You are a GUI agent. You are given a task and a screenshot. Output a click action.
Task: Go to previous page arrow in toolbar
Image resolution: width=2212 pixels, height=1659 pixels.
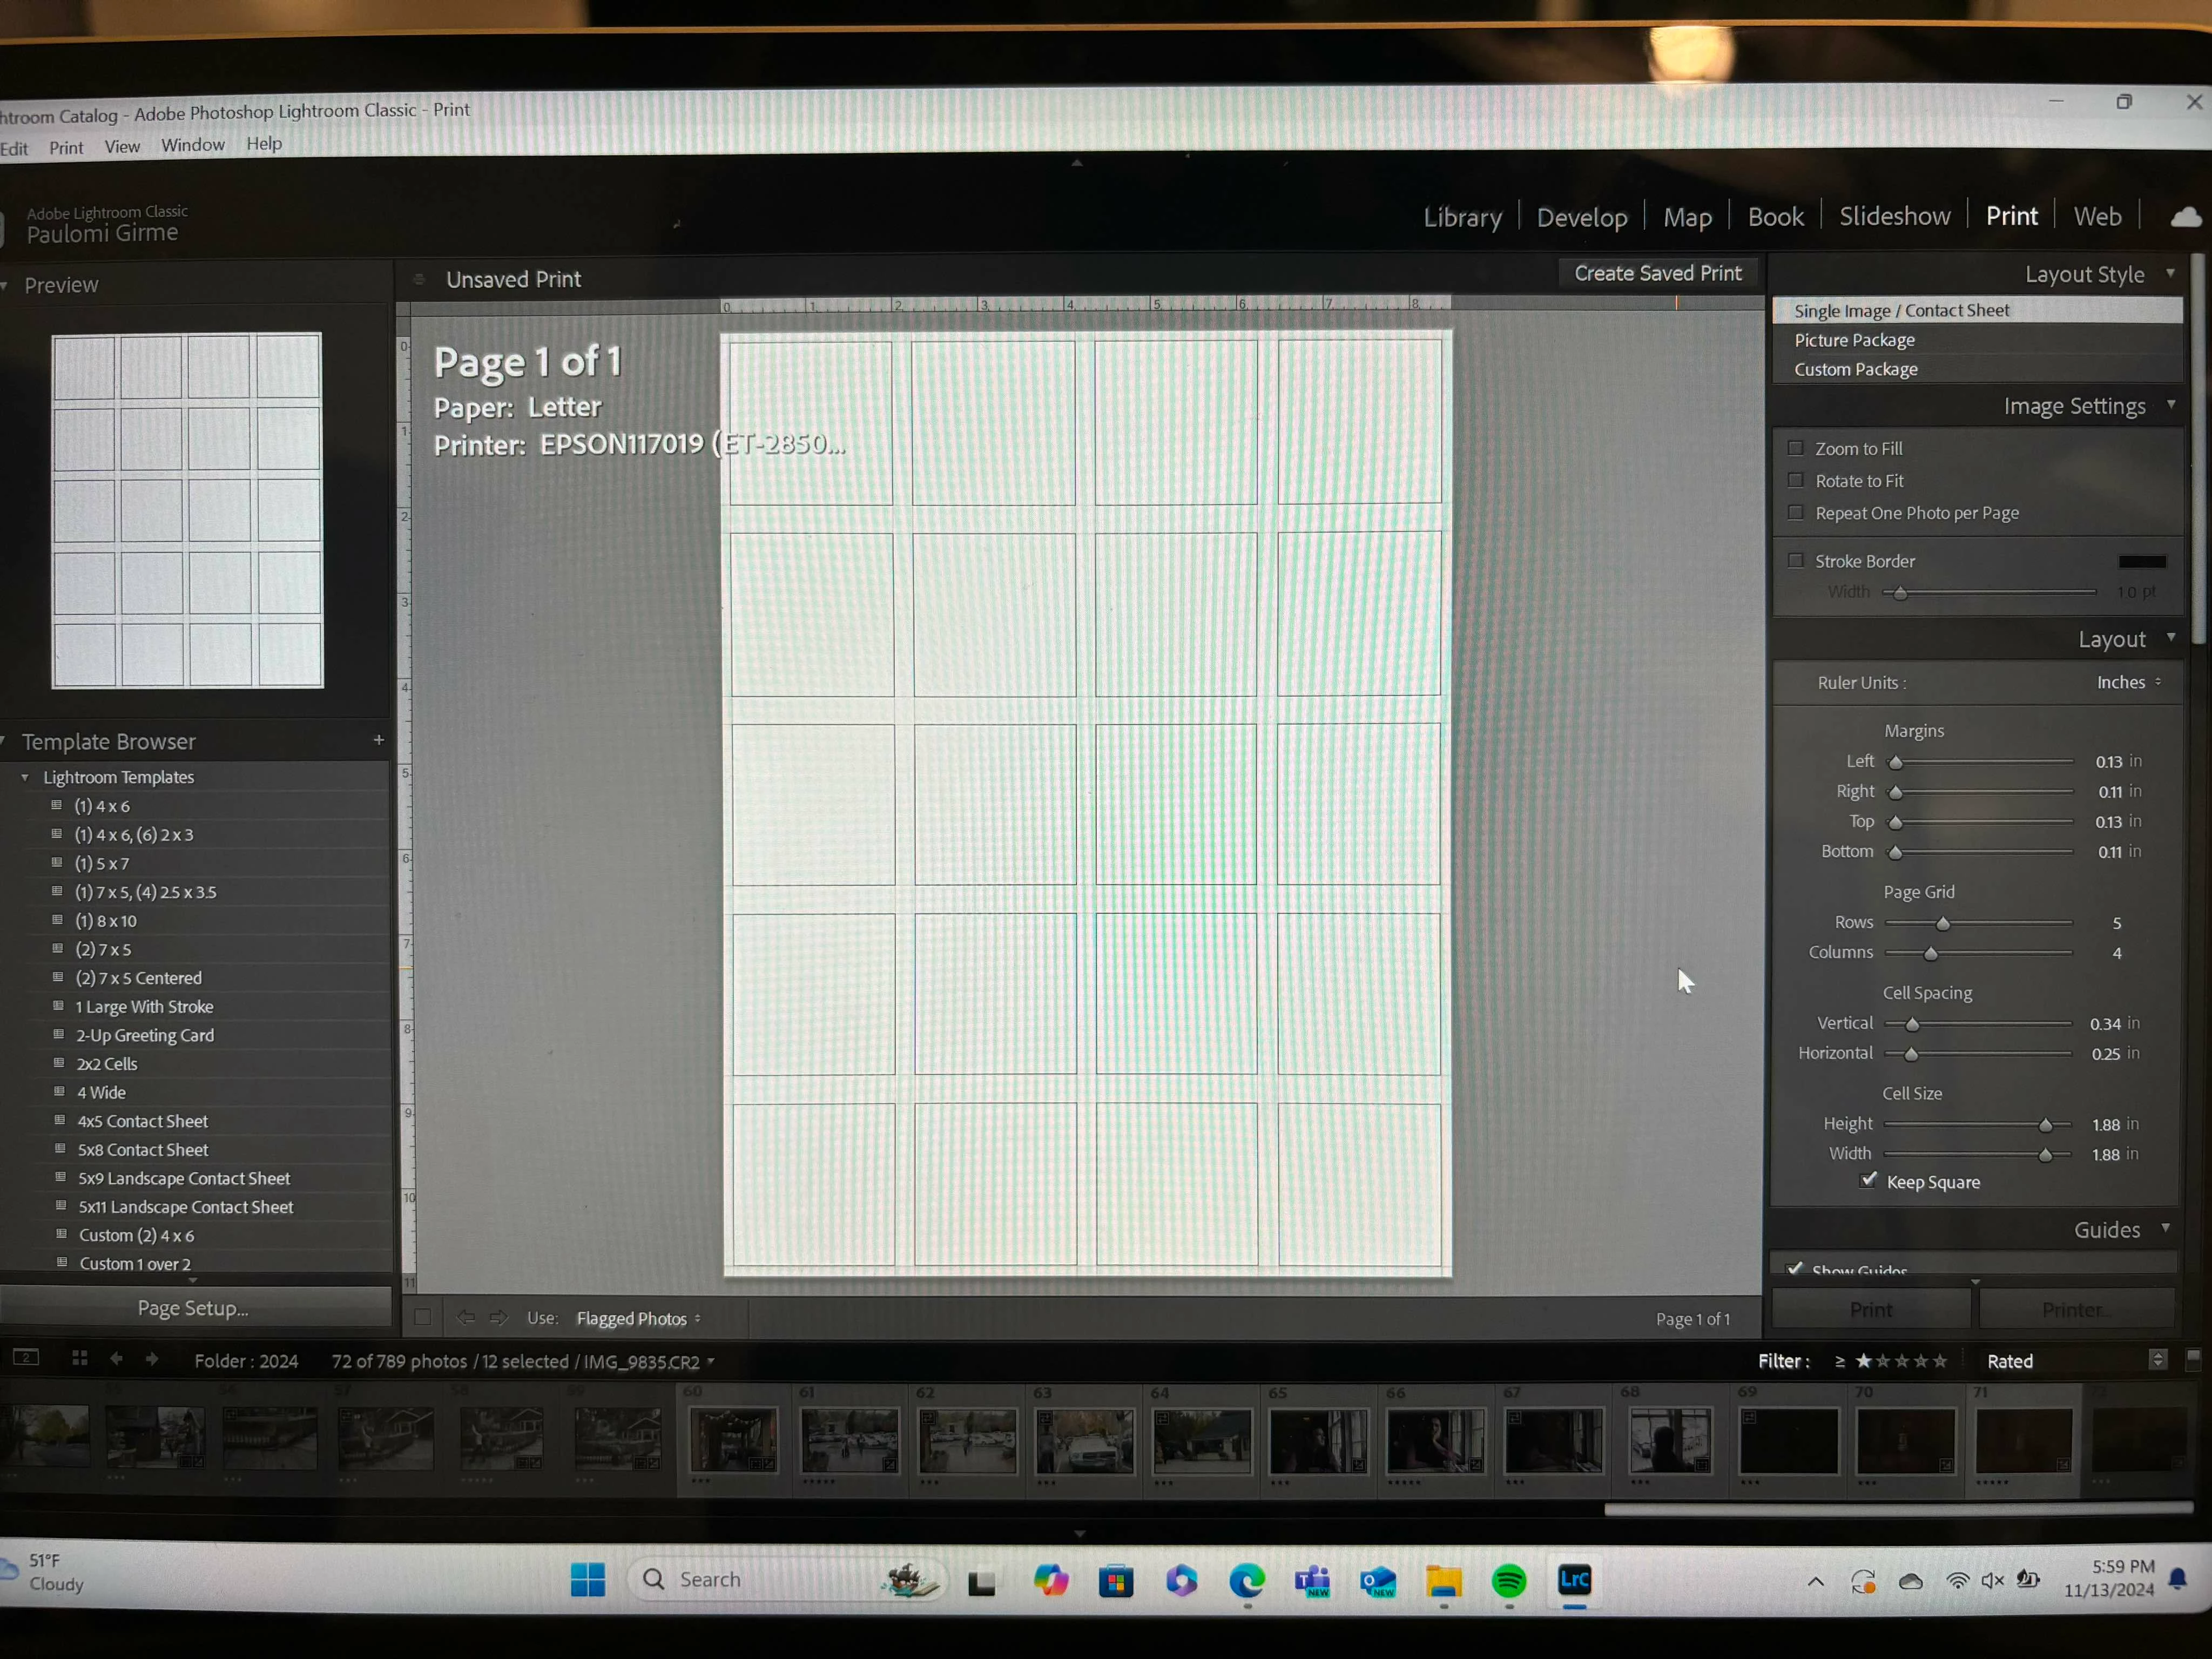[x=466, y=1317]
